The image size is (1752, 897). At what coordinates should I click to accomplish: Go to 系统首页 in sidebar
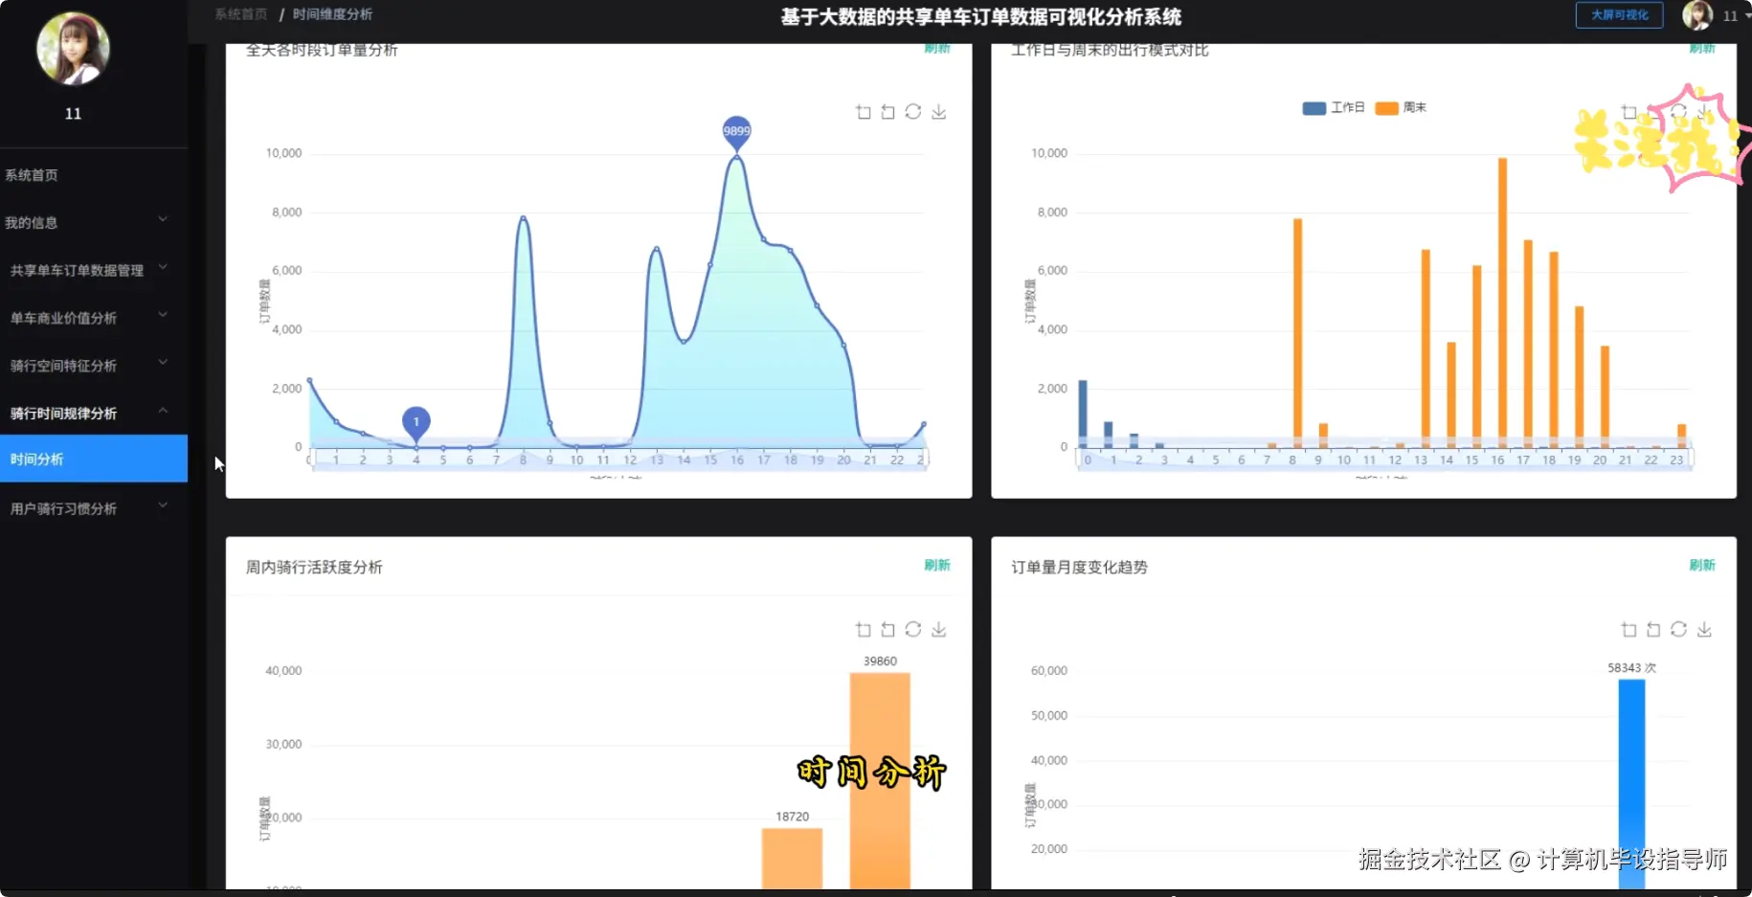click(94, 175)
